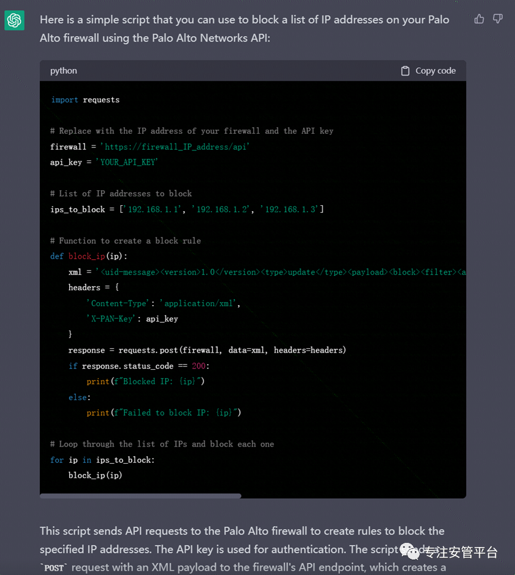Screen dimensions: 515x575
Task: Click the 'for ip in ips_to_block:' line
Action: (102, 460)
